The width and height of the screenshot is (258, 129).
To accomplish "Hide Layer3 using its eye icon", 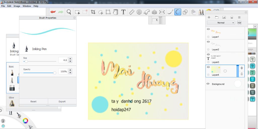I will tap(208, 54).
